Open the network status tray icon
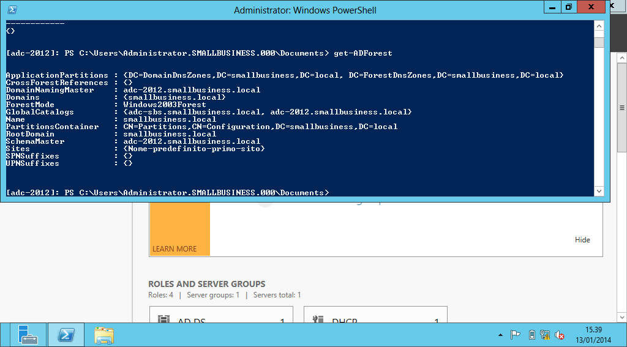Screen dimensions: 627x347 (x=545, y=335)
